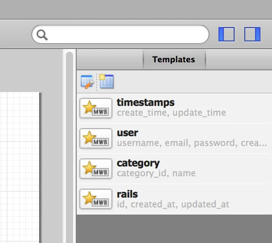The width and height of the screenshot is (272, 243).
Task: Toggle the left sidebar panel visibility
Action: [x=227, y=34]
